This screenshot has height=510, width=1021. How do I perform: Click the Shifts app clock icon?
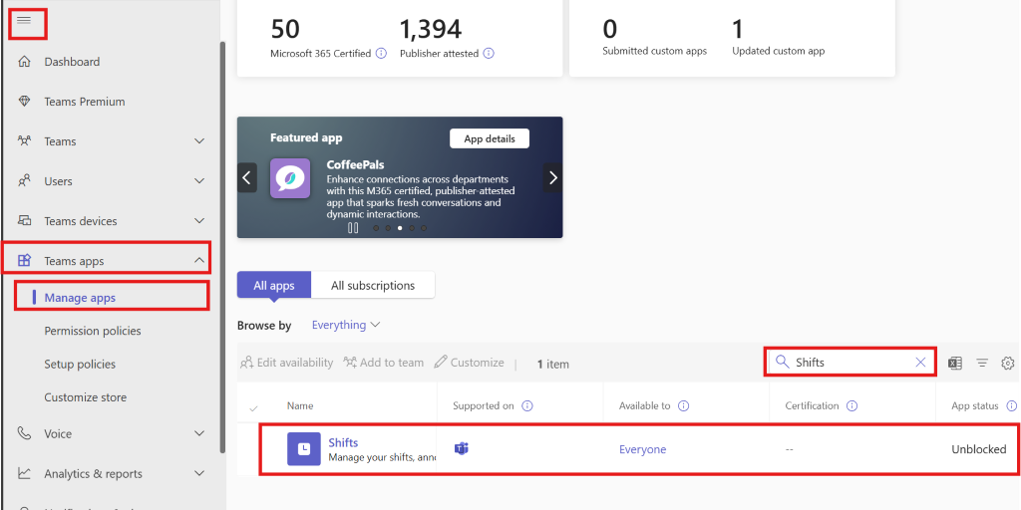point(304,449)
